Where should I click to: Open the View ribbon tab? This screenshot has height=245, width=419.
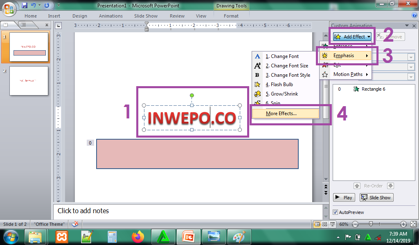pyautogui.click(x=201, y=16)
